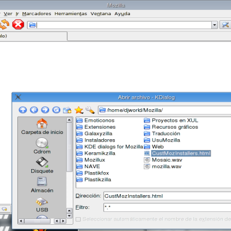Open the bookmarks star in KDialog
Screen dimensions: 231x231
tap(79, 110)
